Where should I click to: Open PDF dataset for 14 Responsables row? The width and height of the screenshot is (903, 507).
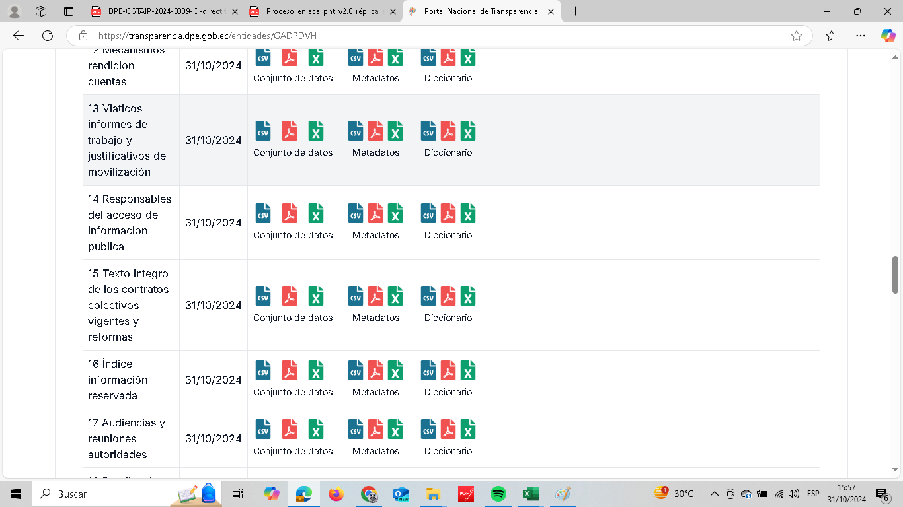290,213
